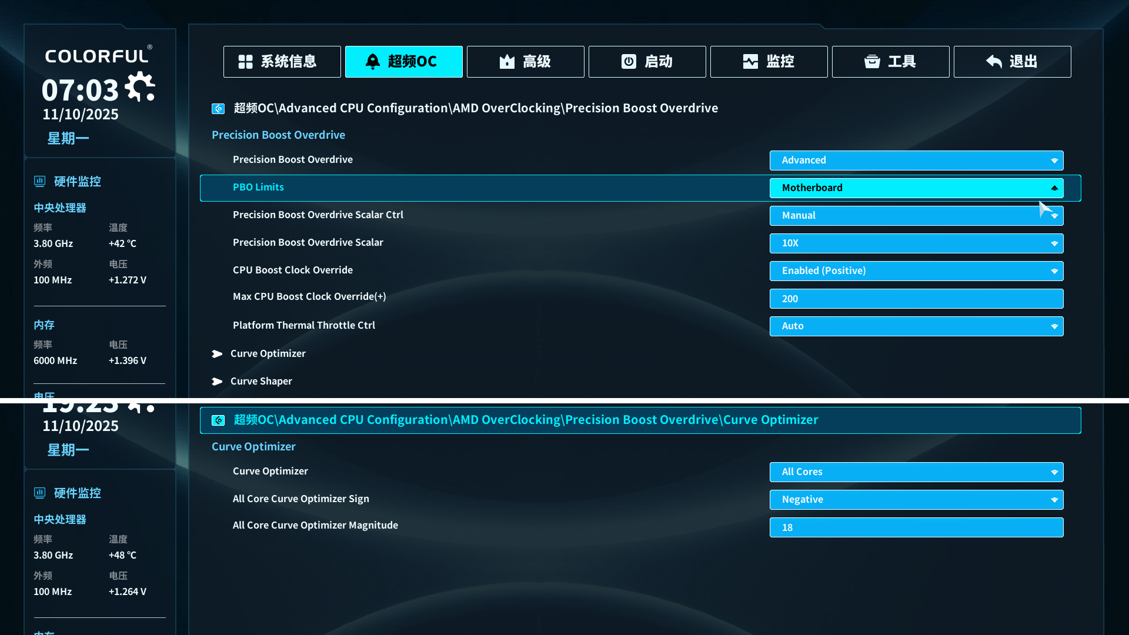Click the arrow icon next to Curve Shaper
The height and width of the screenshot is (635, 1129).
[x=217, y=382]
